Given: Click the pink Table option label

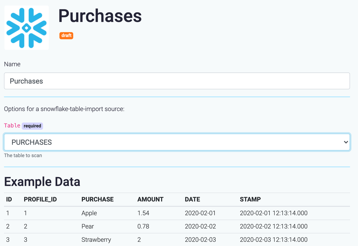Looking at the screenshot, I should [x=12, y=126].
